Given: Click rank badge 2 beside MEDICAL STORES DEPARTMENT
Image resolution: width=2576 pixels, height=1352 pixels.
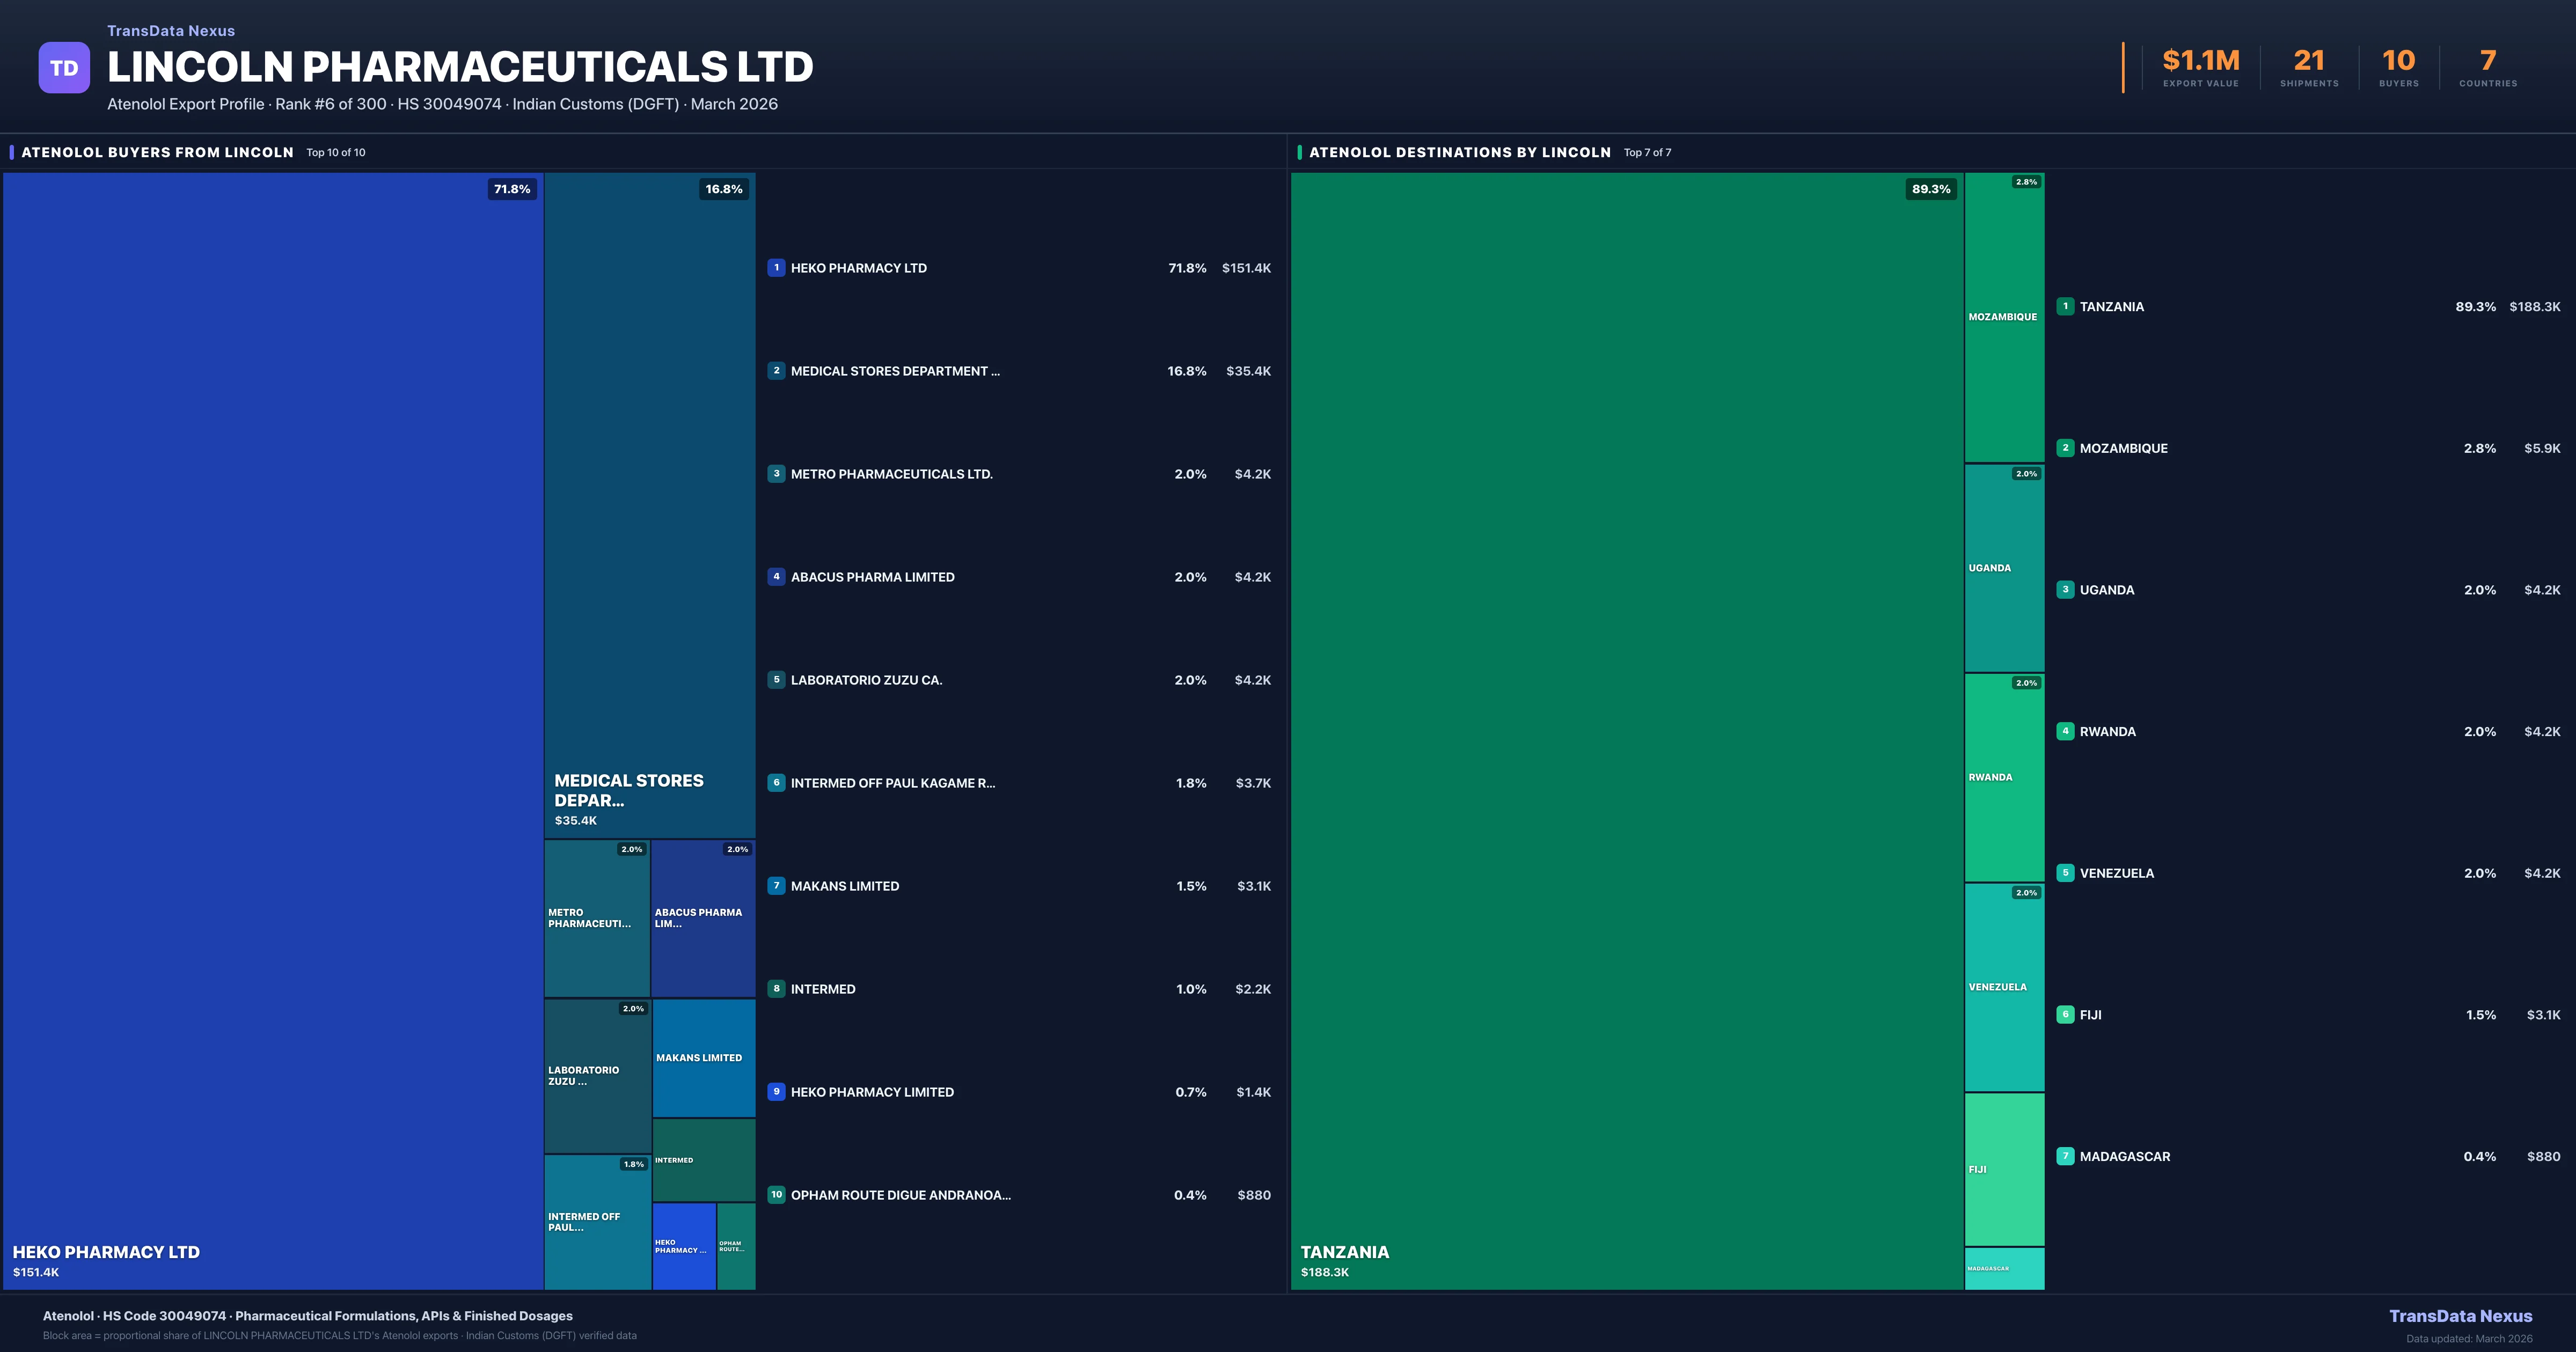Looking at the screenshot, I should click(x=776, y=371).
